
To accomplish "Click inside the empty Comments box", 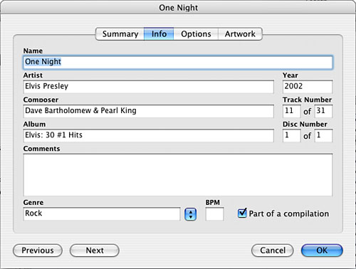I will tap(178, 175).
